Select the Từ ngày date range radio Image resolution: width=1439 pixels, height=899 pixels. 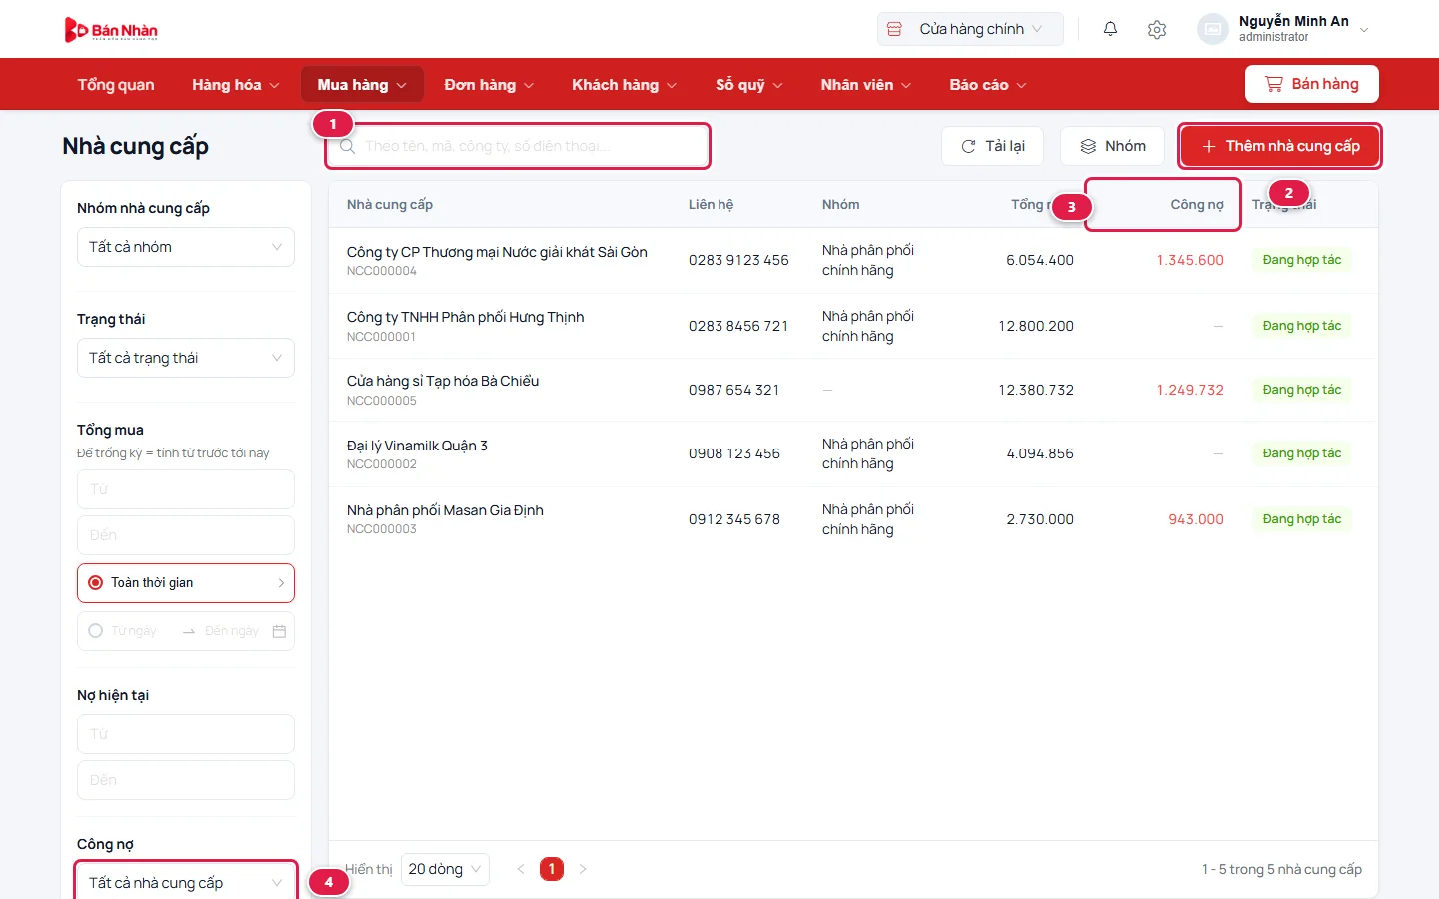pyautogui.click(x=96, y=631)
